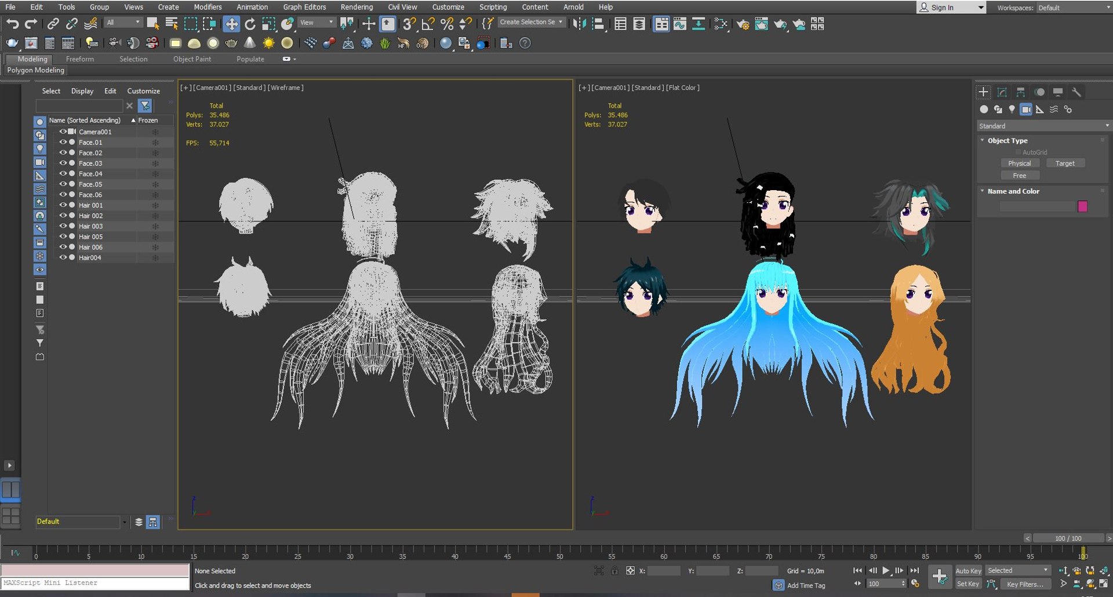
Task: Switch to Lights create category icon
Action: pos(1012,109)
